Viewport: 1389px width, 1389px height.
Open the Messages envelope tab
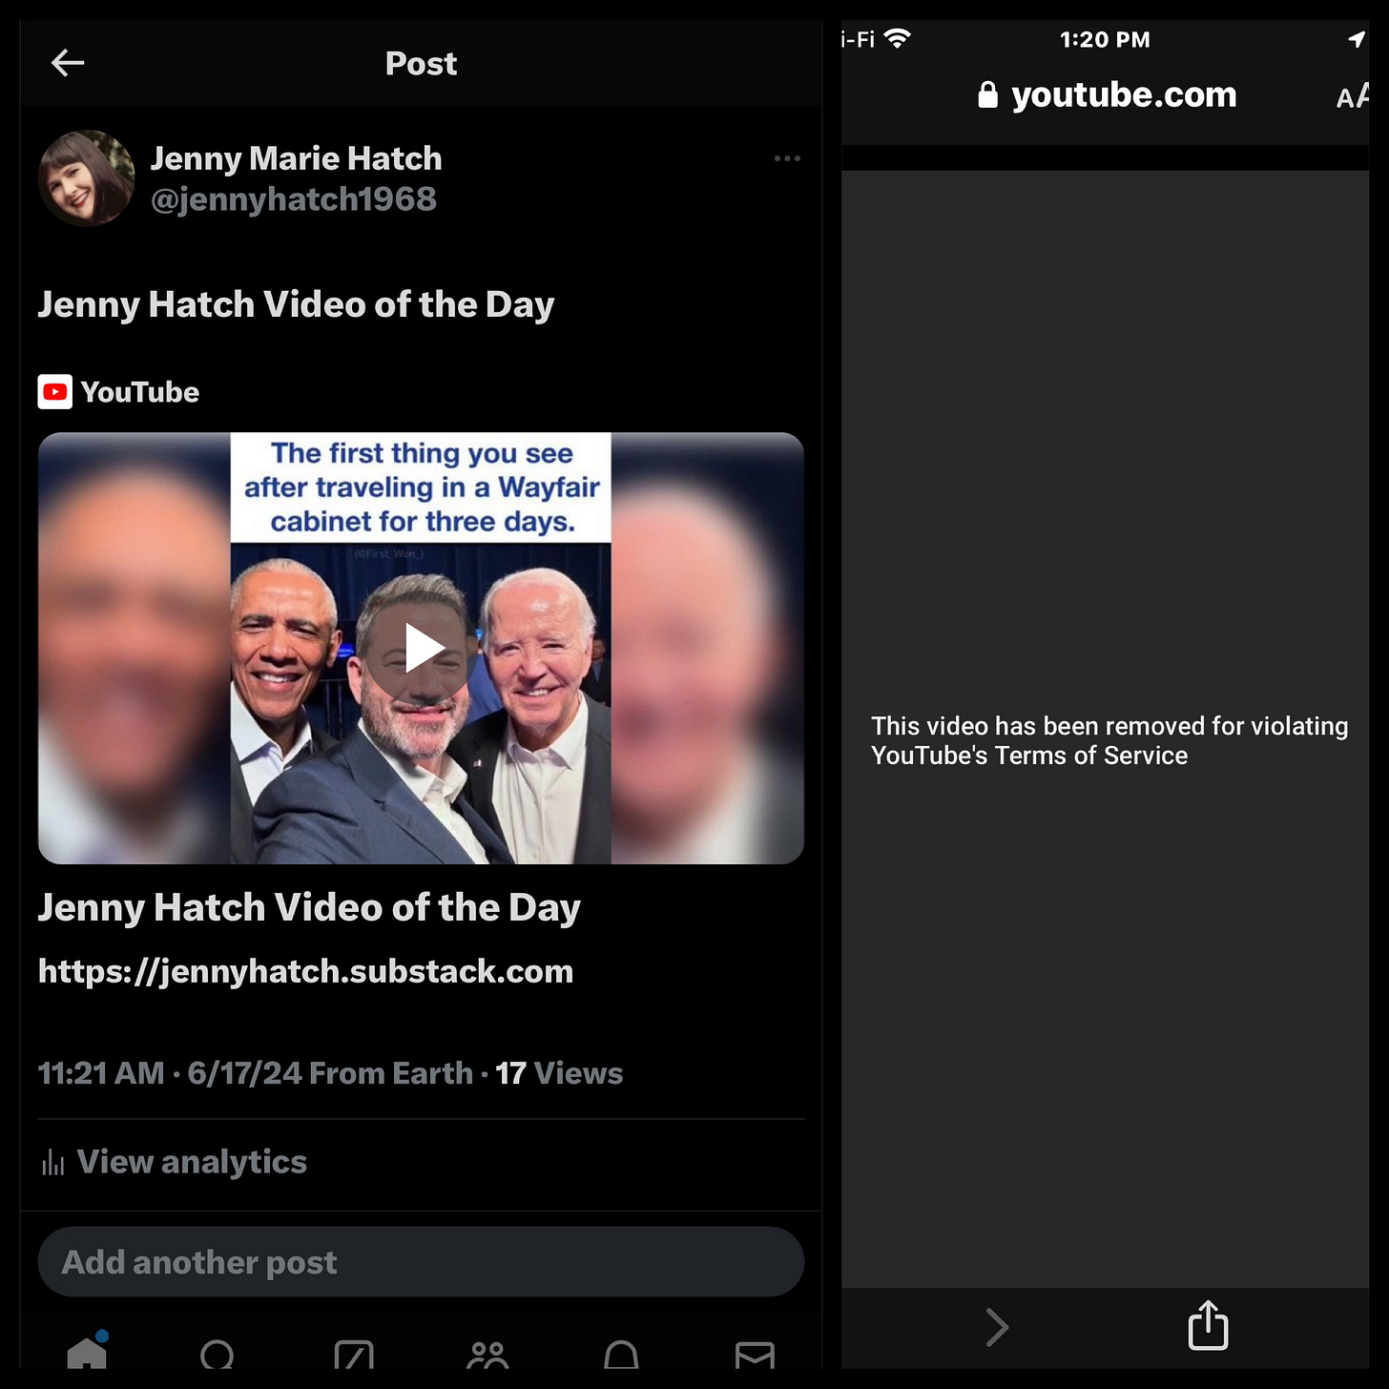point(755,1355)
